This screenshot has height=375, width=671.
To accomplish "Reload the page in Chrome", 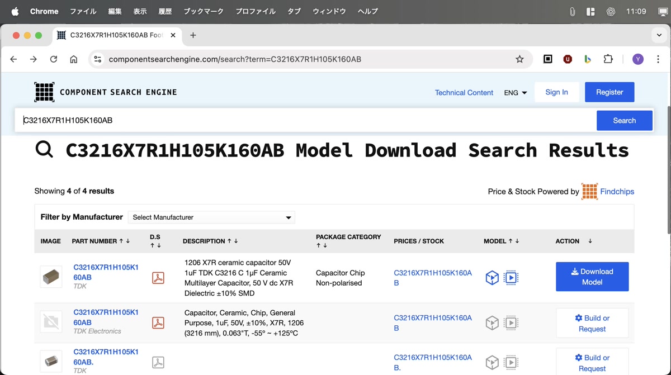I will click(x=54, y=59).
